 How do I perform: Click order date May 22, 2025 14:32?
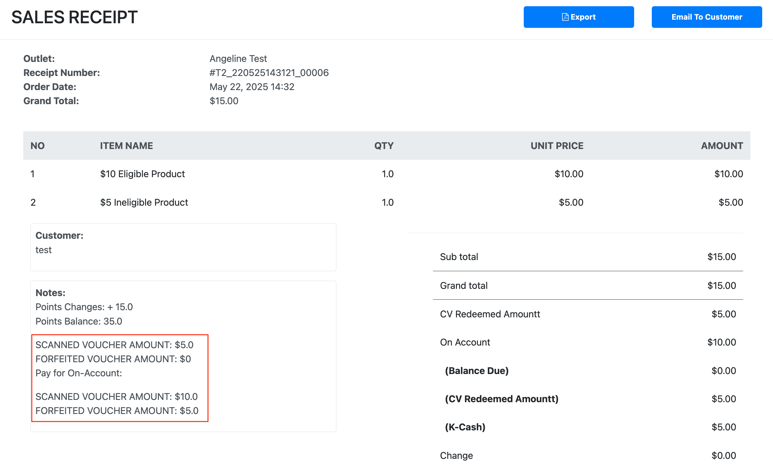[x=252, y=87]
